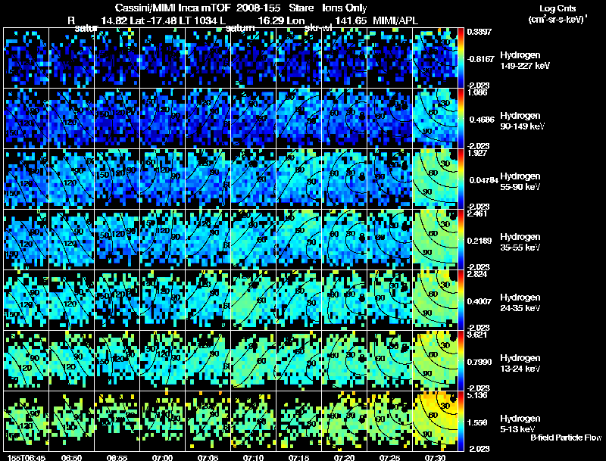The height and width of the screenshot is (461, 606).
Task: Click the '3.621' colorbar maximum value
Action: click(x=477, y=335)
